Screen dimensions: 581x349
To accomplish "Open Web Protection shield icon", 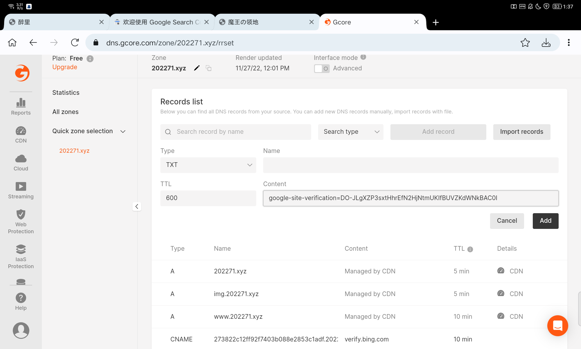I will (x=21, y=215).
